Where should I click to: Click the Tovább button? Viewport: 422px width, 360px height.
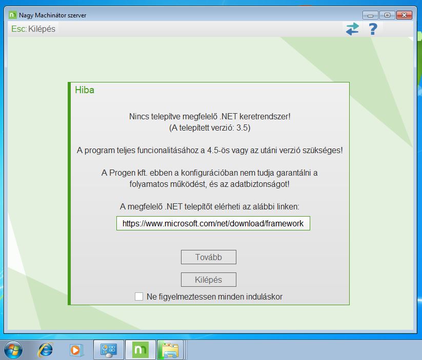(209, 257)
